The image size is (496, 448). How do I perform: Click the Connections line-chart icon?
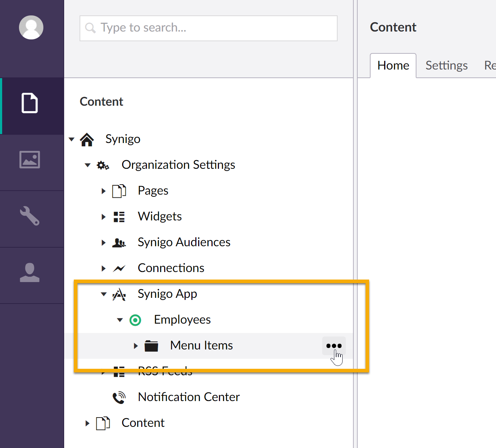[119, 268]
